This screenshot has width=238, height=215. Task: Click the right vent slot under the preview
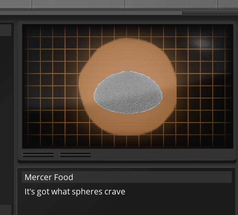(75, 155)
